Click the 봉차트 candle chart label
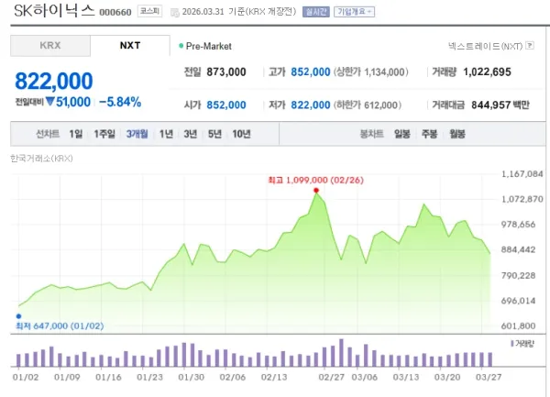 tap(371, 134)
